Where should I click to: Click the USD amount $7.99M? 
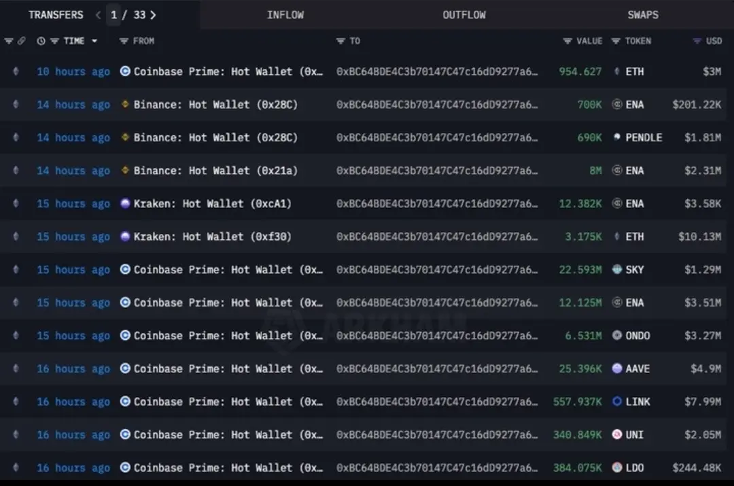click(703, 402)
